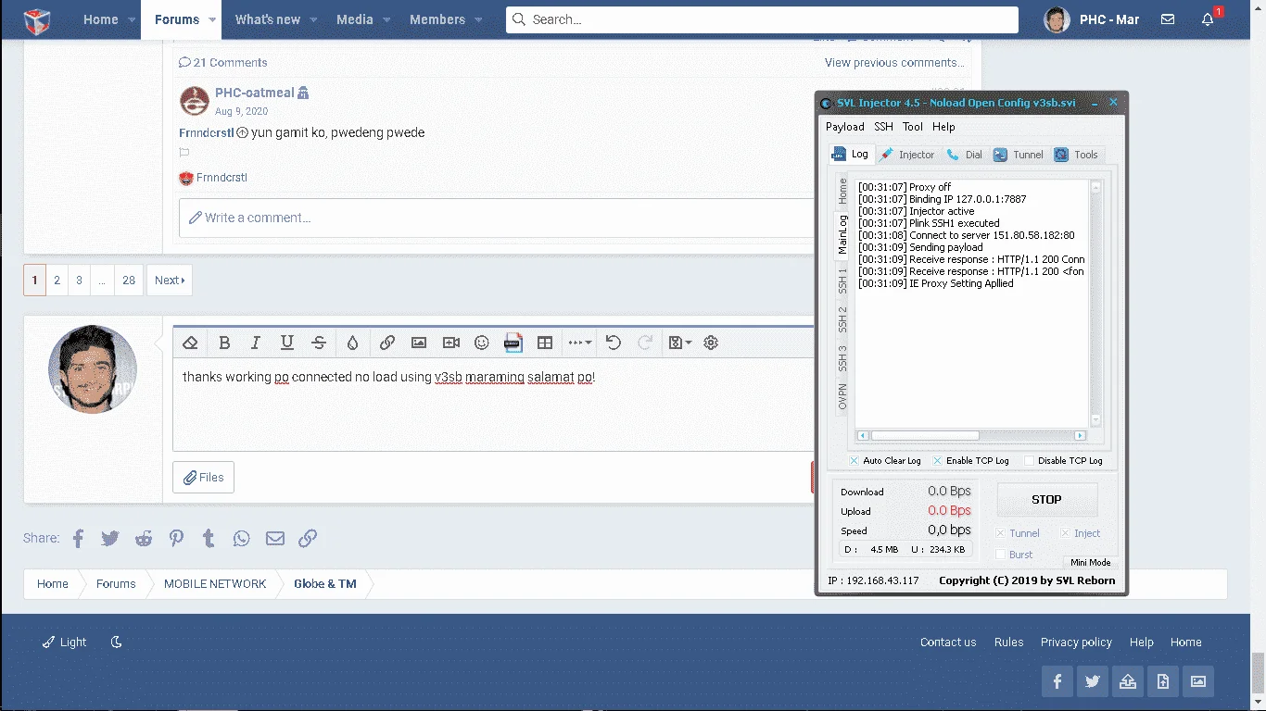Share thread on Facebook icon

tap(78, 538)
